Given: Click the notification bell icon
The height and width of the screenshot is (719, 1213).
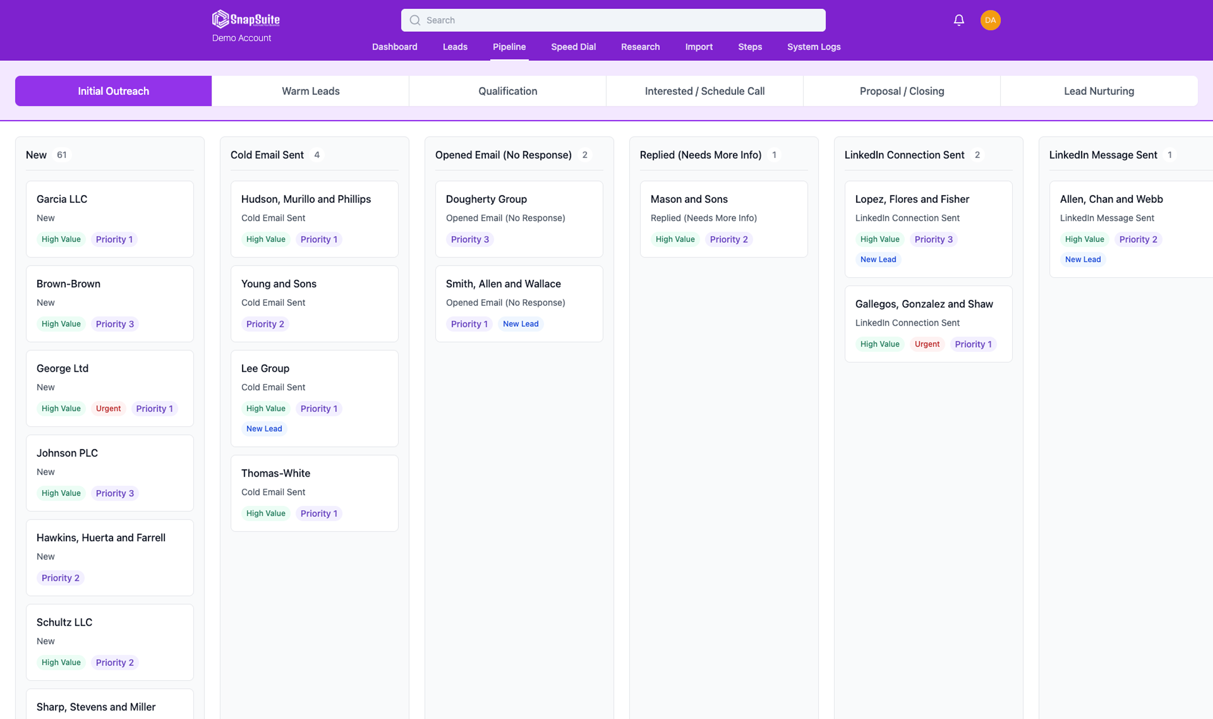Looking at the screenshot, I should [x=958, y=20].
